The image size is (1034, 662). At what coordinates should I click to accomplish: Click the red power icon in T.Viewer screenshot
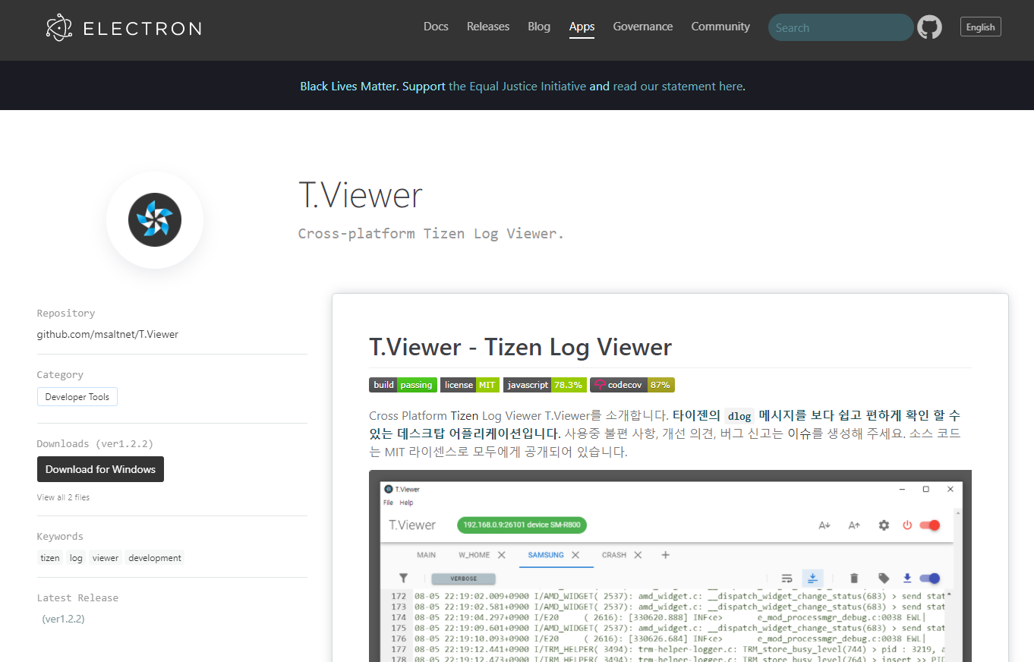pyautogui.click(x=906, y=525)
